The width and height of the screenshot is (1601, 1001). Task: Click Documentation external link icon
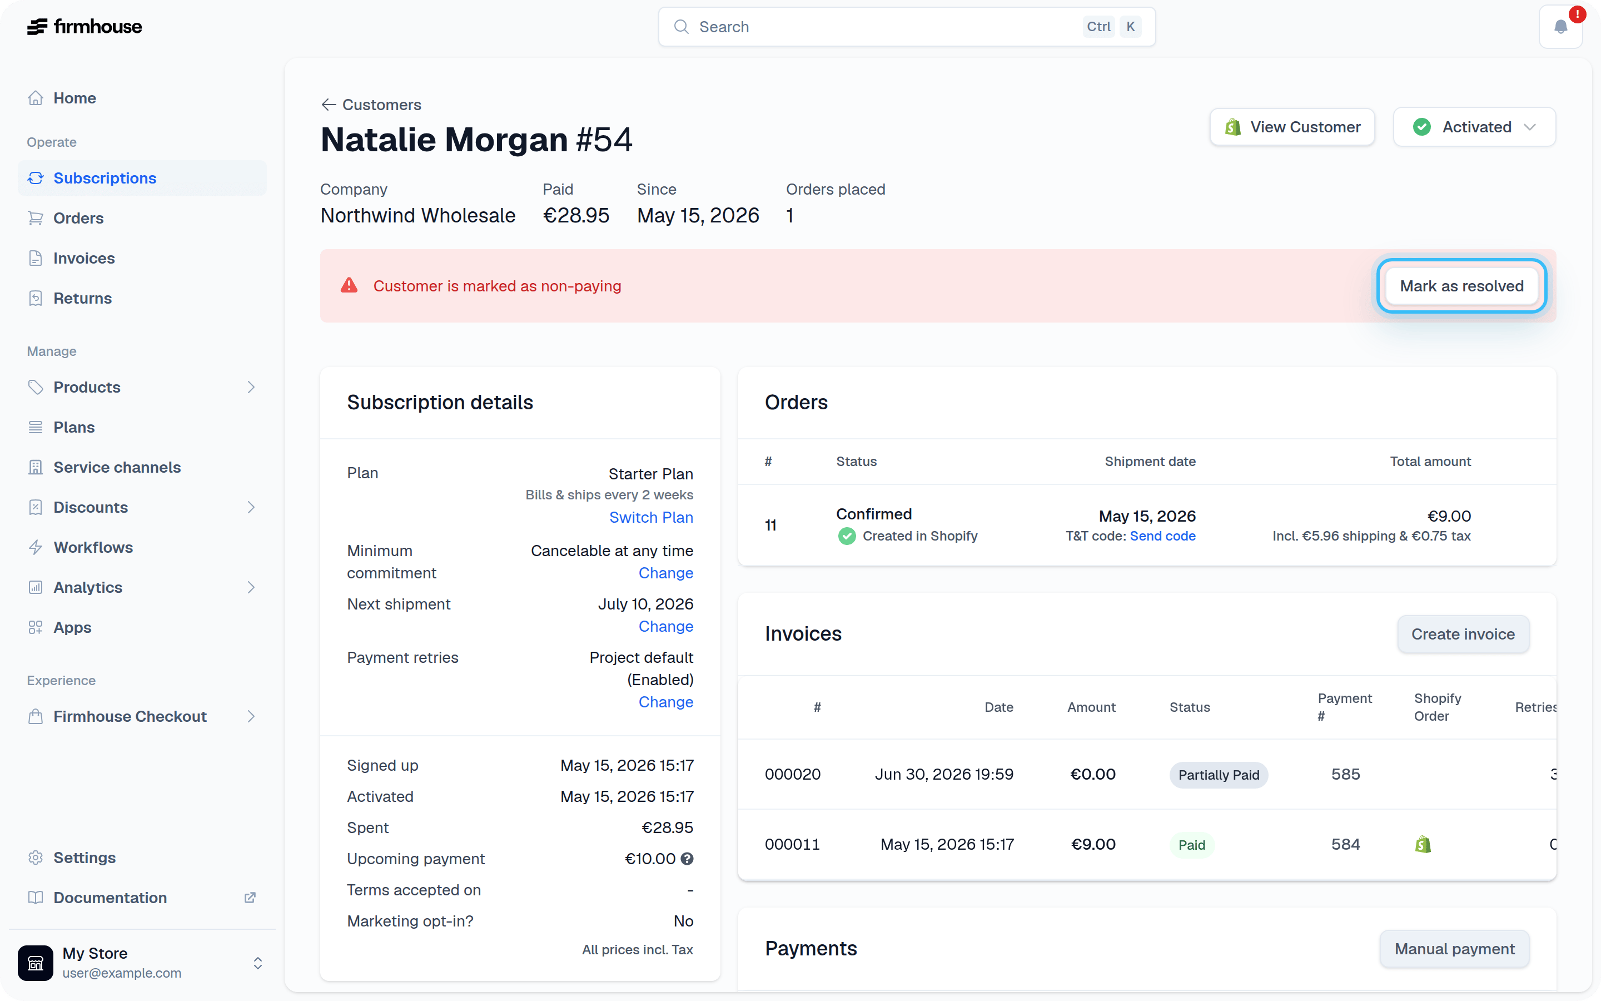pos(250,898)
